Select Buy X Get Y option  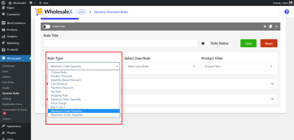click(84, 107)
